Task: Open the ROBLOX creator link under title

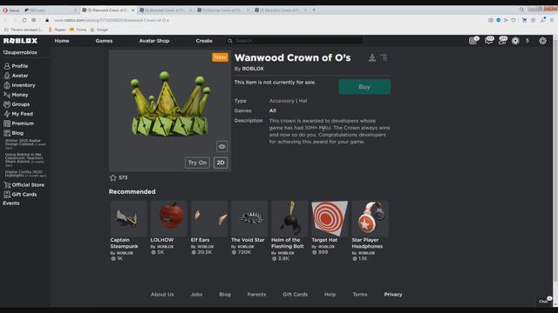Action: [253, 69]
